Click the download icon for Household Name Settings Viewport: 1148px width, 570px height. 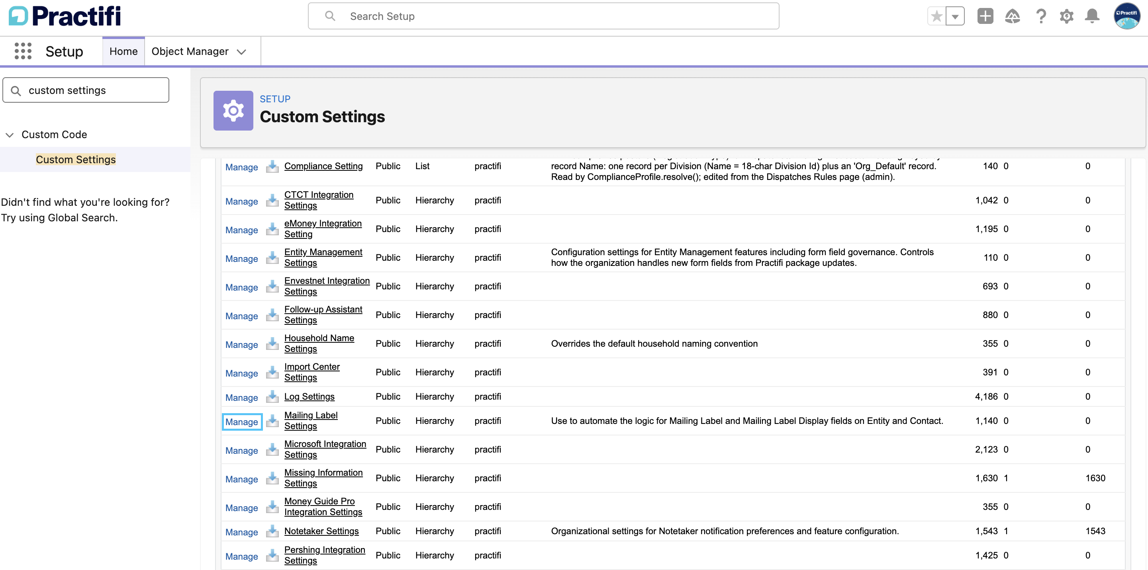272,344
